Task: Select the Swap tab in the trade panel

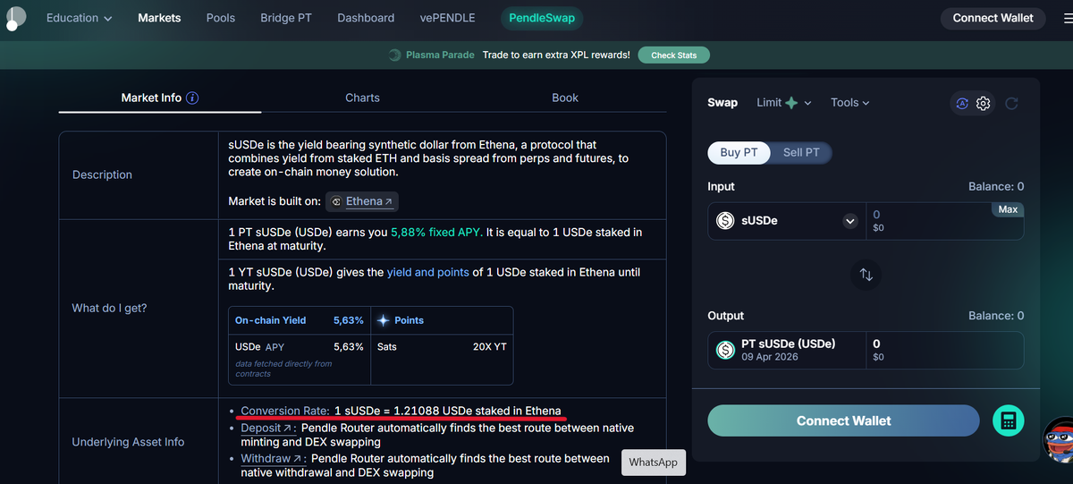Action: (722, 103)
